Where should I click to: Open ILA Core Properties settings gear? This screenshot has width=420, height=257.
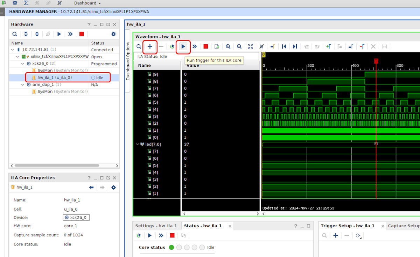click(113, 188)
